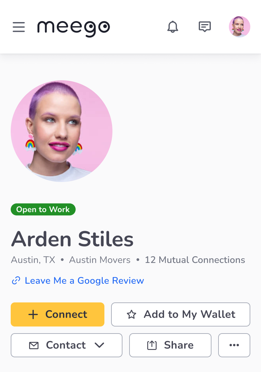Open the messages chat icon

click(205, 26)
